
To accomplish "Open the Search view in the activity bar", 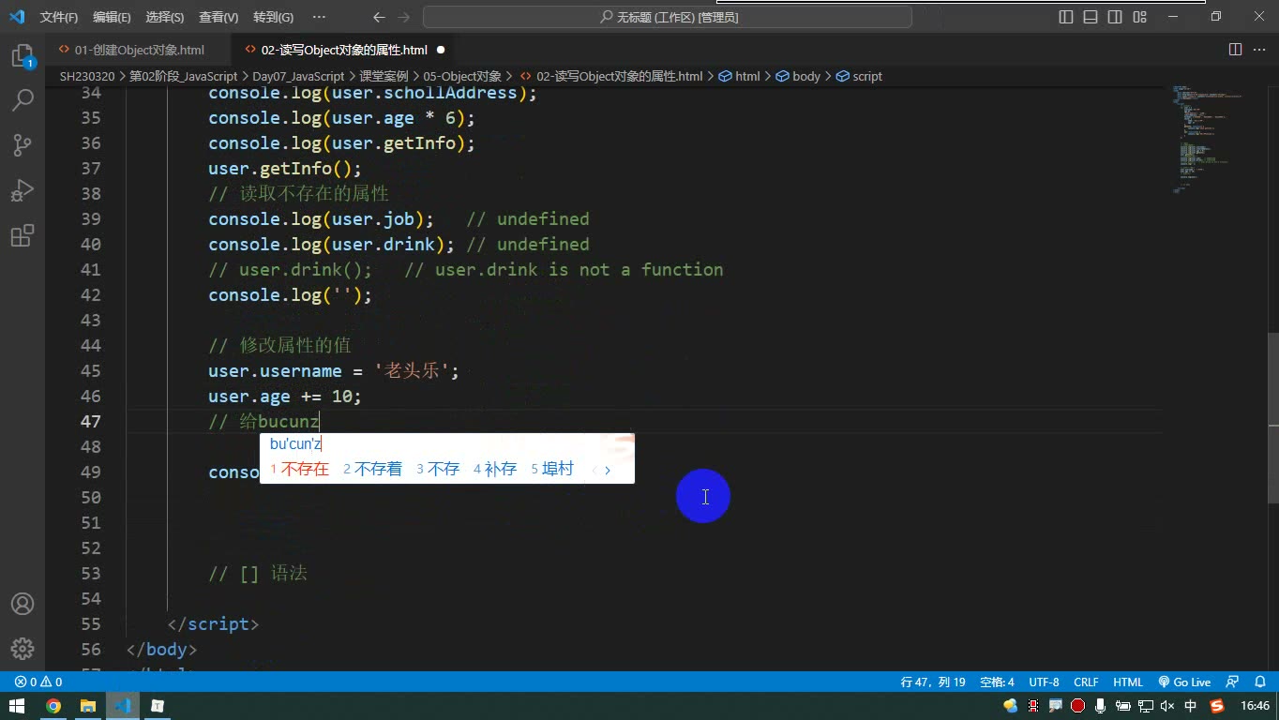I will point(23,99).
